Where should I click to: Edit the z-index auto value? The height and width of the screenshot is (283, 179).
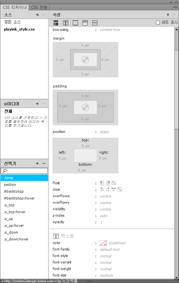[x=104, y=216]
